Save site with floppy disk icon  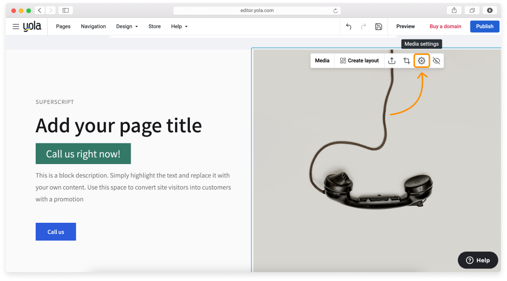click(x=378, y=26)
